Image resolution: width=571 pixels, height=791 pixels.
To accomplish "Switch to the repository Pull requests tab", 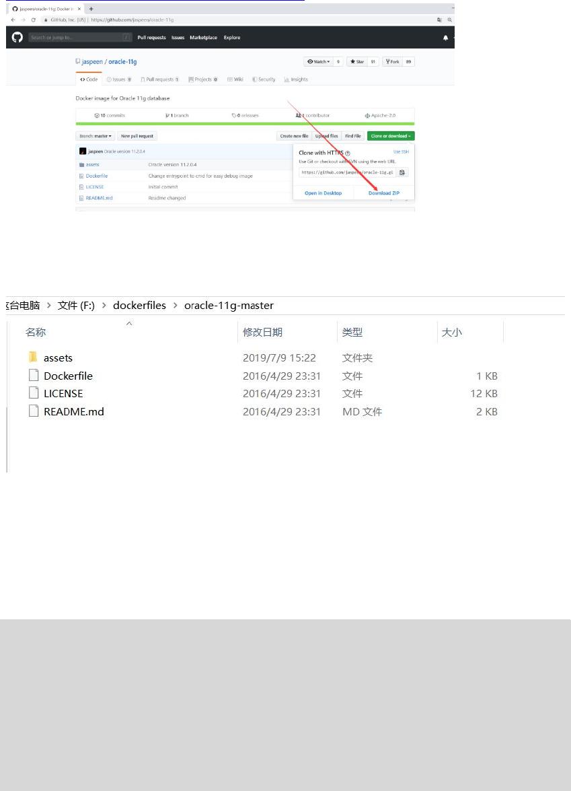I will [160, 79].
